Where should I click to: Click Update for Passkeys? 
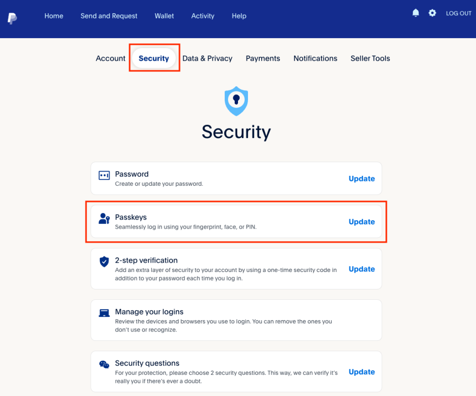pyautogui.click(x=361, y=222)
